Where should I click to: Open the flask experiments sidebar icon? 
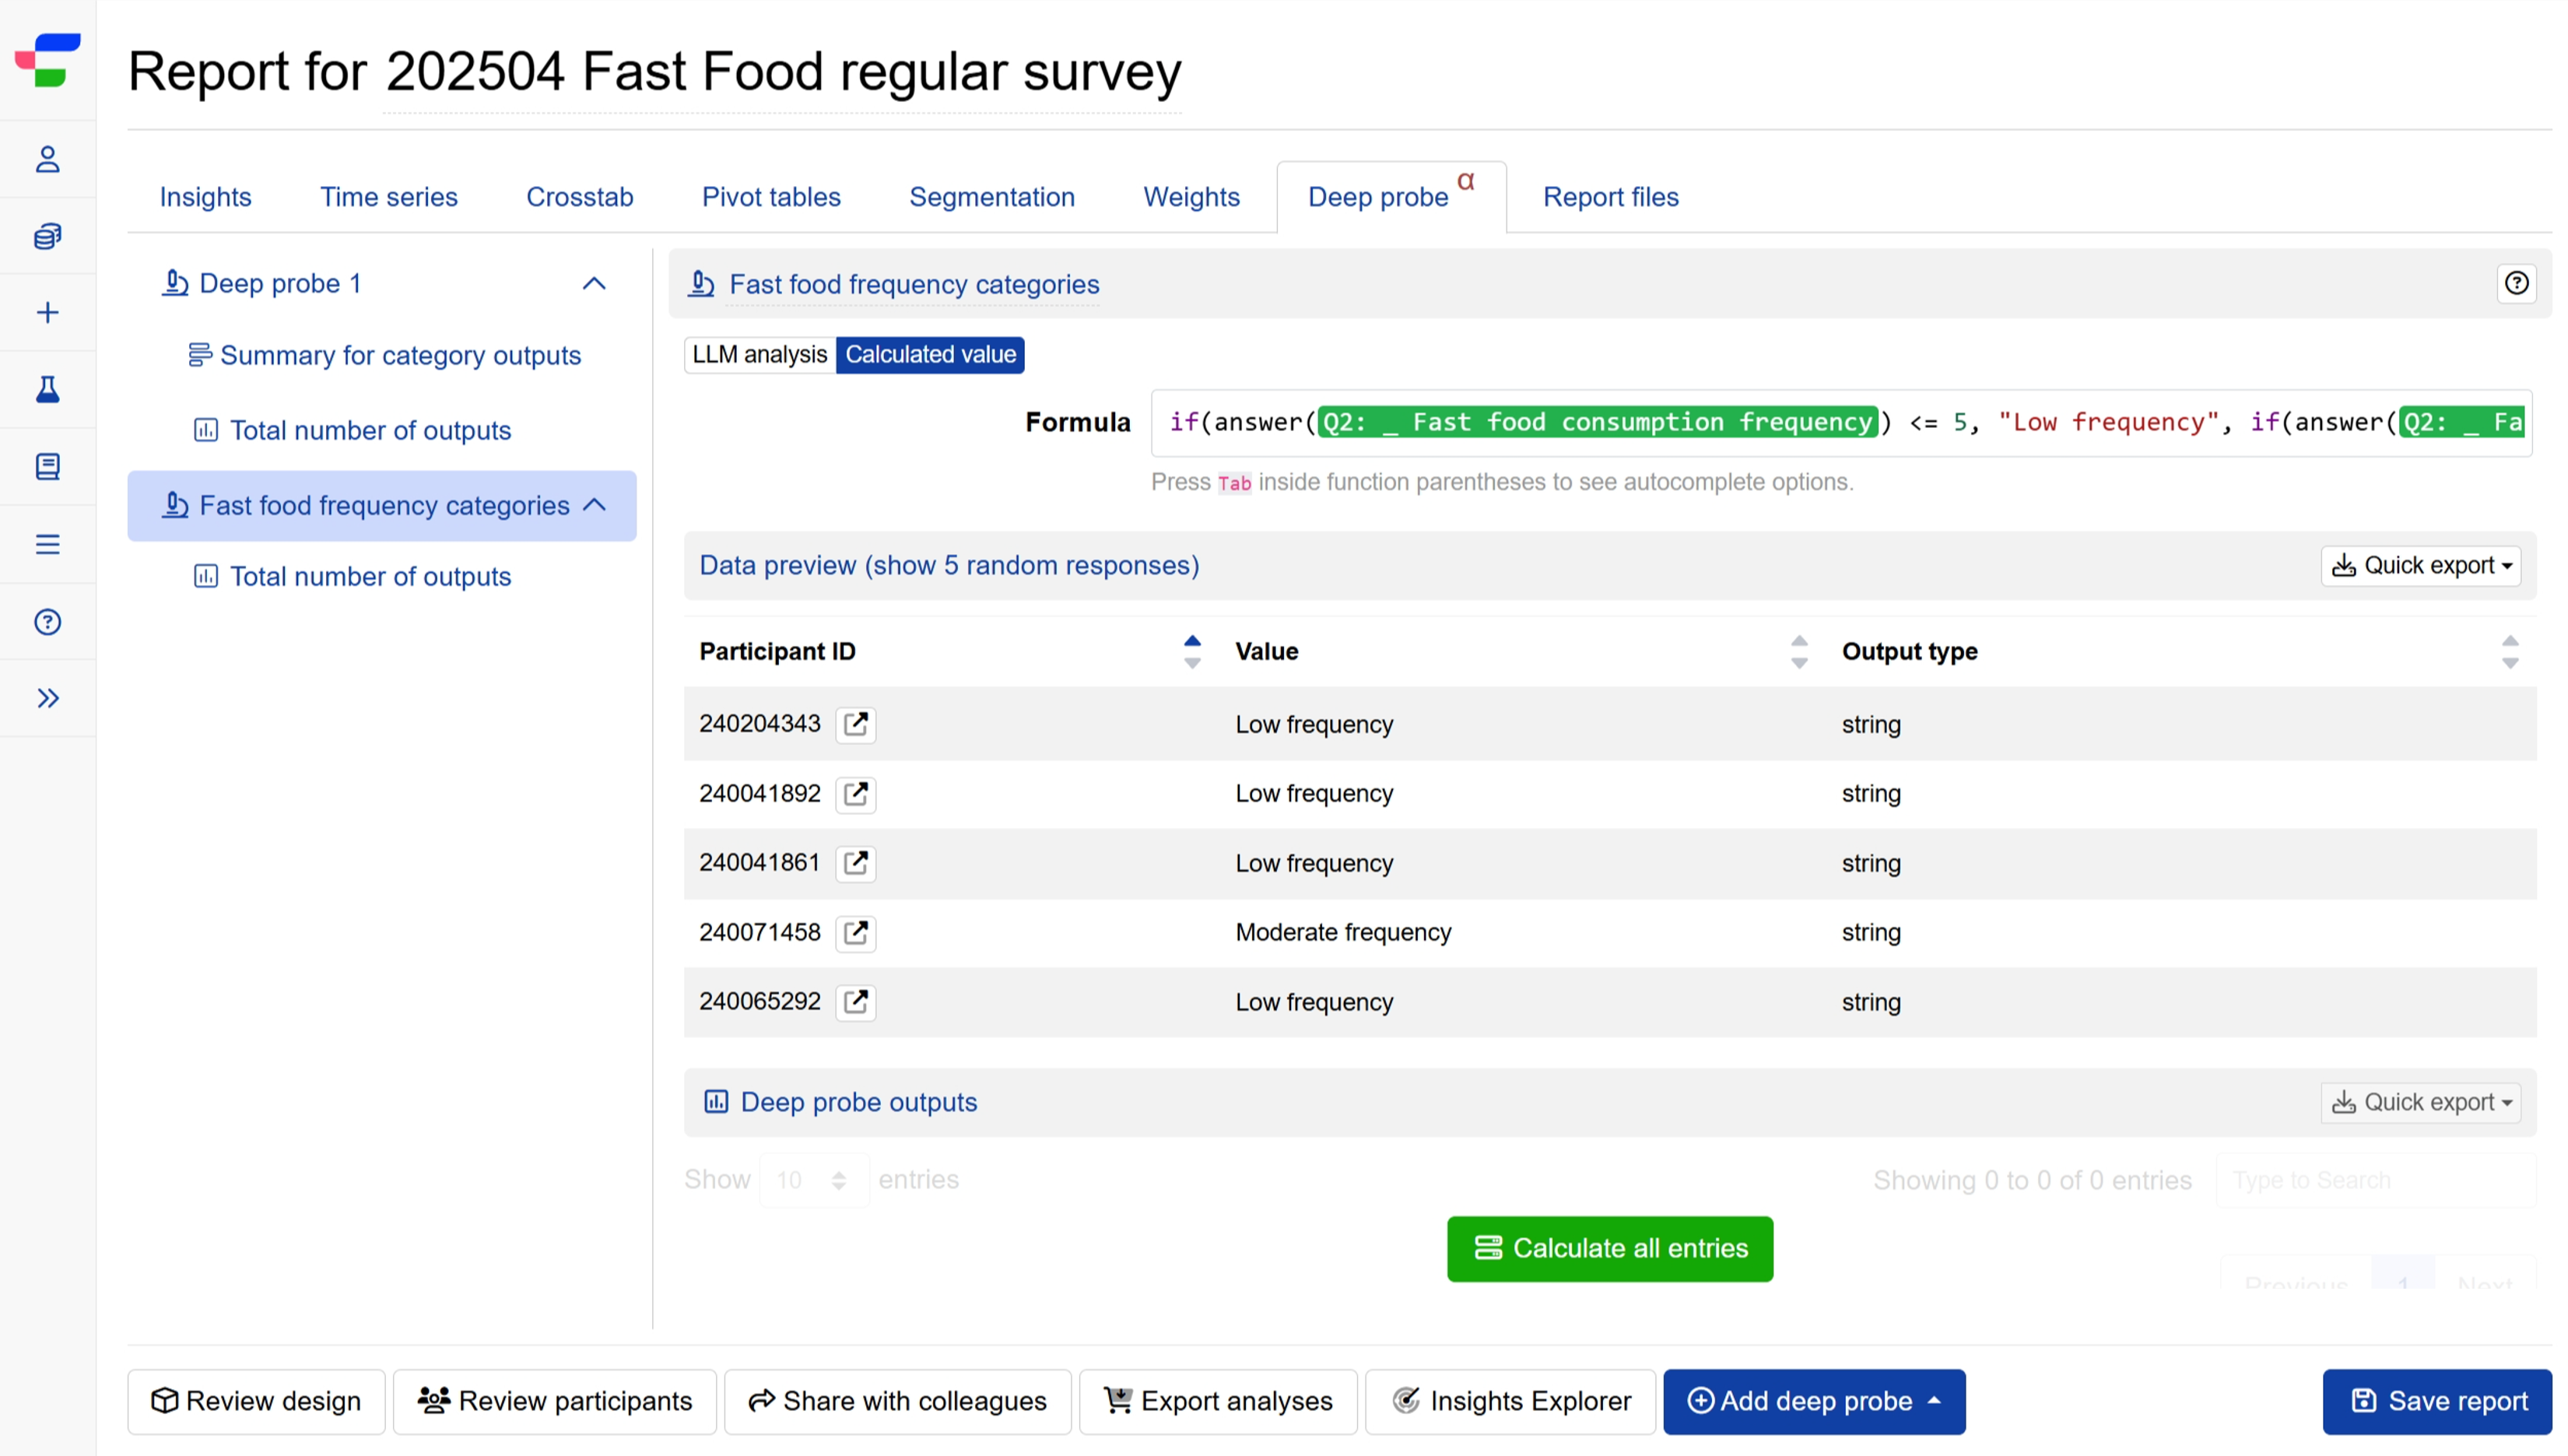[x=47, y=389]
